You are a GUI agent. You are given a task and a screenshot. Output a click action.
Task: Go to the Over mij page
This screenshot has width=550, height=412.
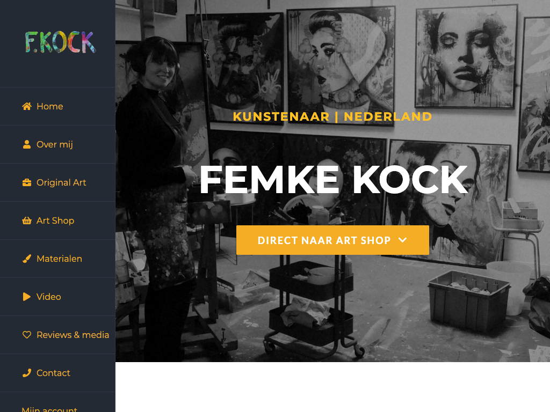[x=57, y=144]
